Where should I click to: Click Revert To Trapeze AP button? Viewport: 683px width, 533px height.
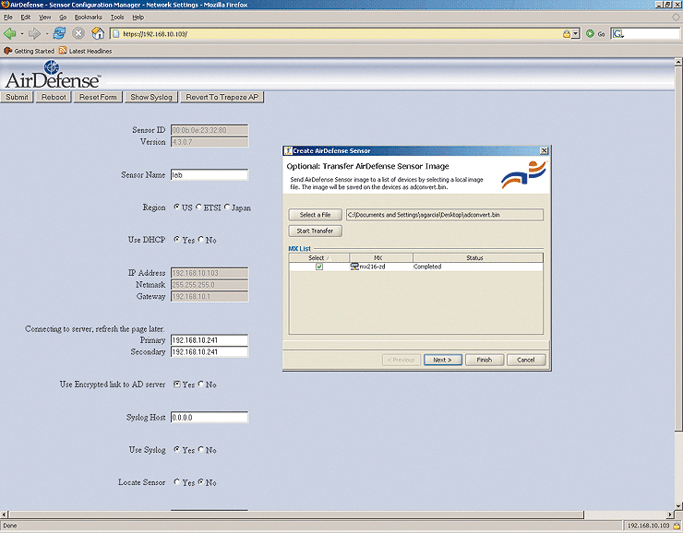click(222, 97)
